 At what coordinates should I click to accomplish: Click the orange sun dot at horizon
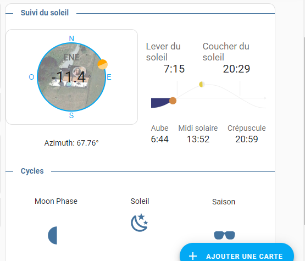pyautogui.click(x=173, y=101)
